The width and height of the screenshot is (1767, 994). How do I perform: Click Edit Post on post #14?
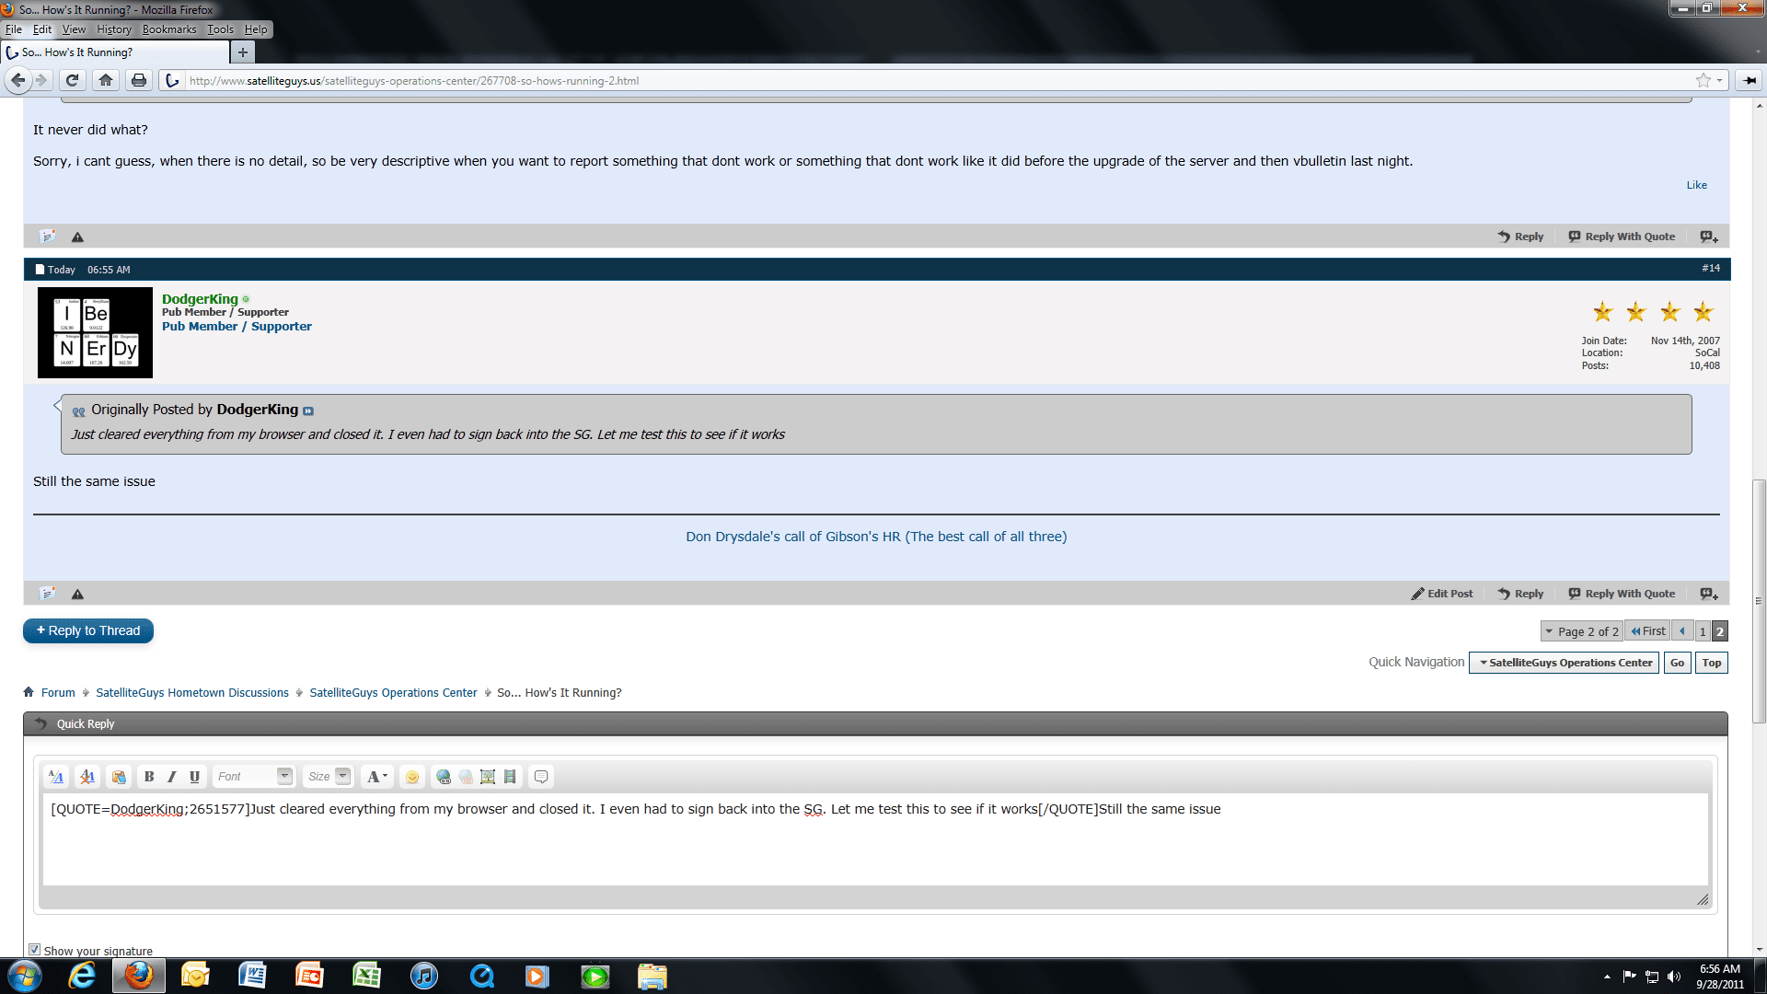[1441, 594]
